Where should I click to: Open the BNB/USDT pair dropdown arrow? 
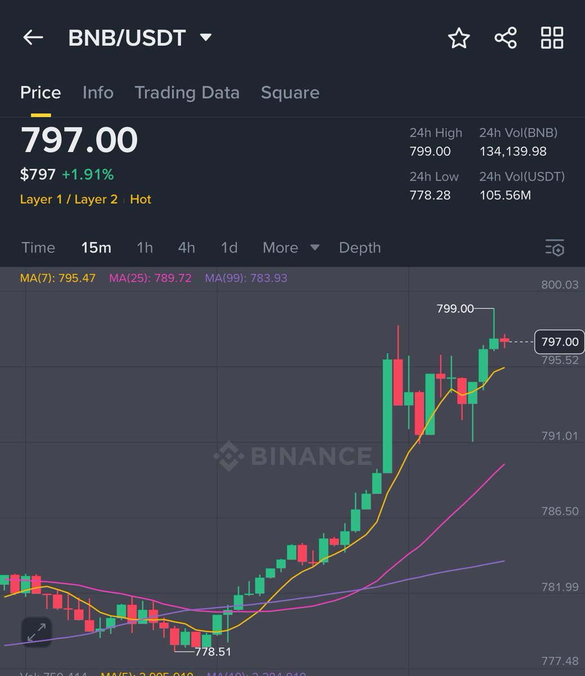click(206, 38)
